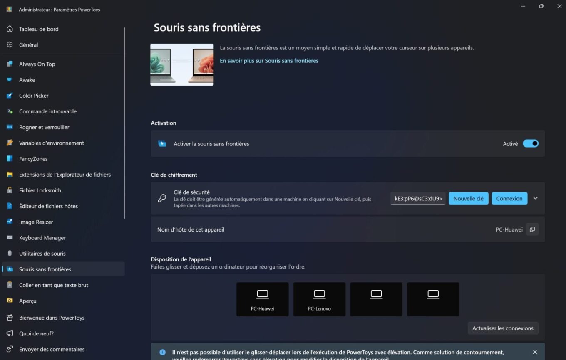Screen dimensions: 566x360
Task: Click the Extensions de l'Explorateur folder icon
Action: [10, 175]
